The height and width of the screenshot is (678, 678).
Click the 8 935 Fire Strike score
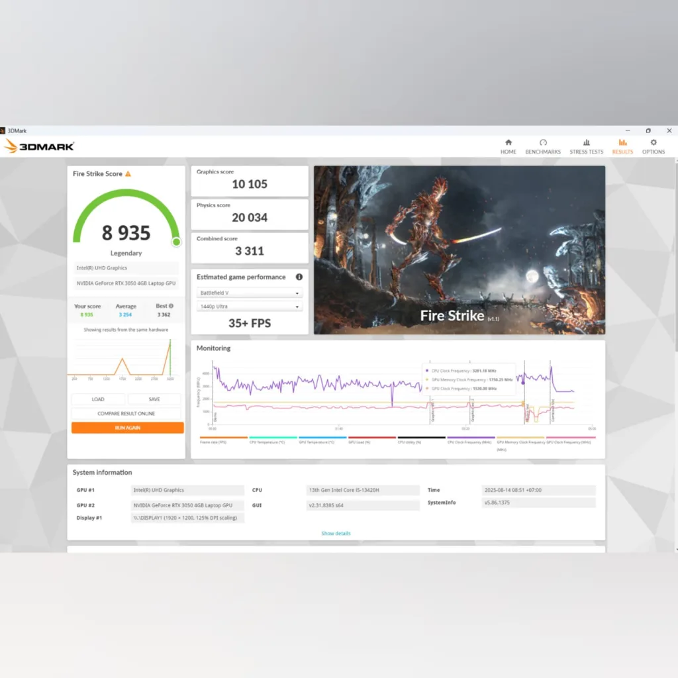pyautogui.click(x=126, y=232)
